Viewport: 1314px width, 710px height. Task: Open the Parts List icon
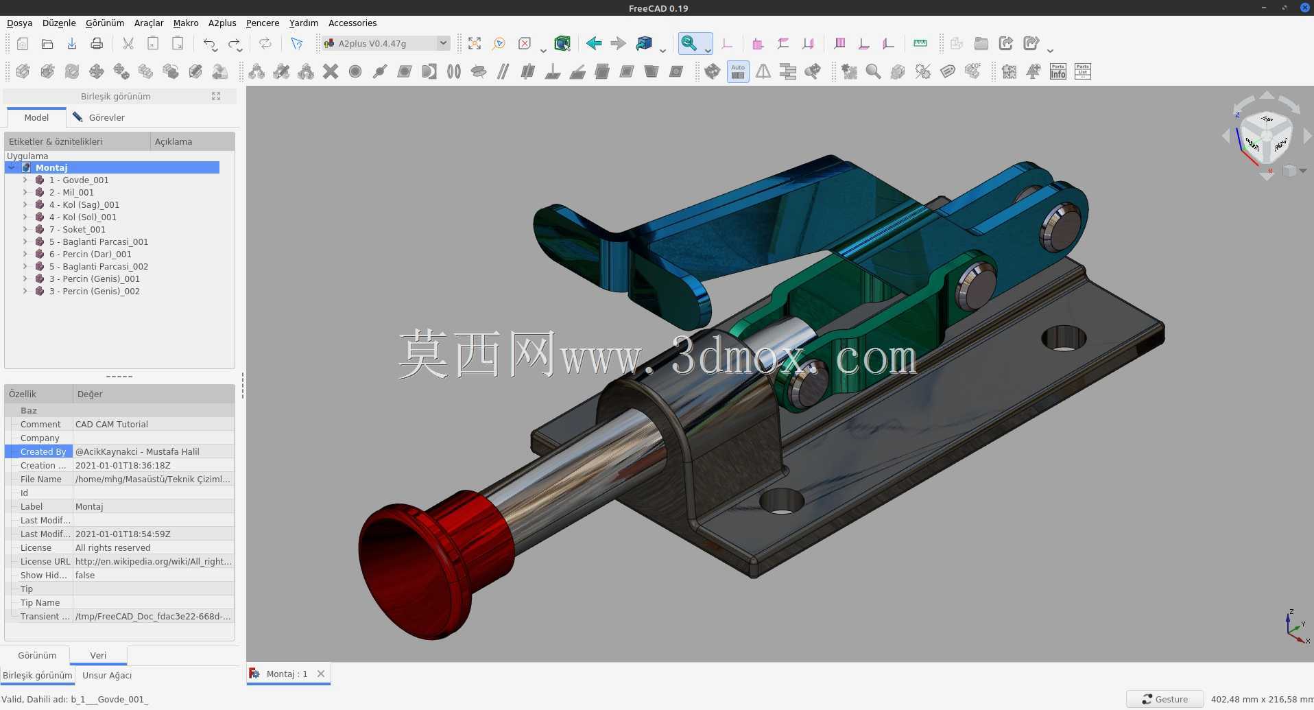pos(1083,71)
